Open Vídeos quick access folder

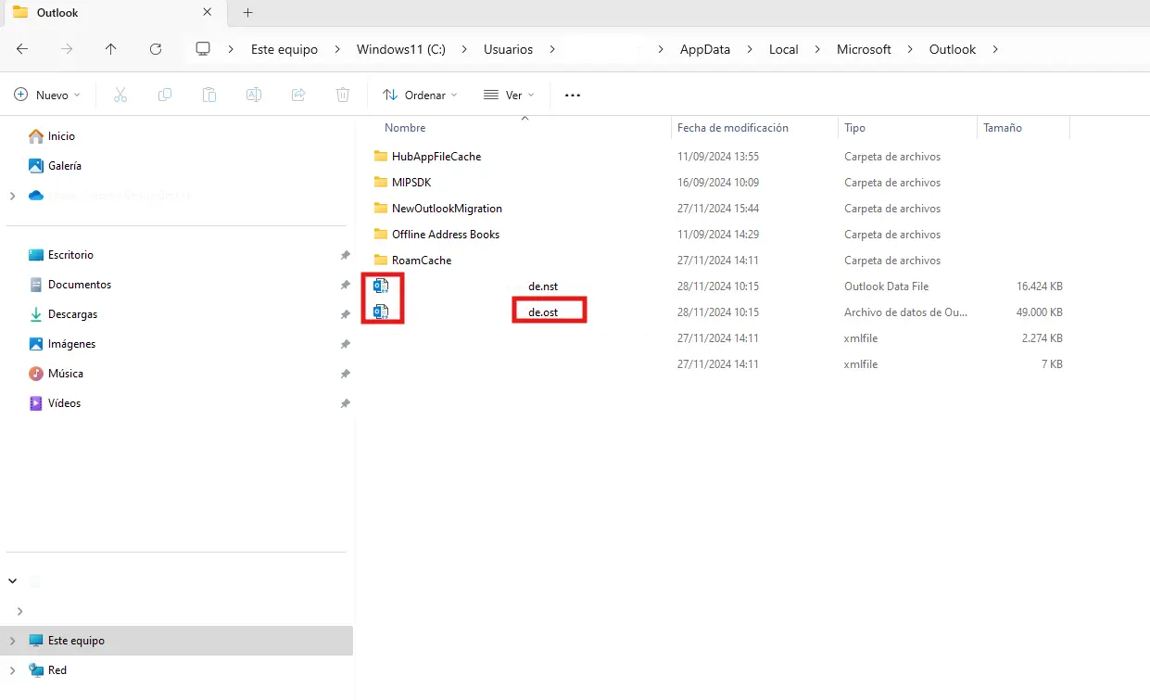pos(64,403)
